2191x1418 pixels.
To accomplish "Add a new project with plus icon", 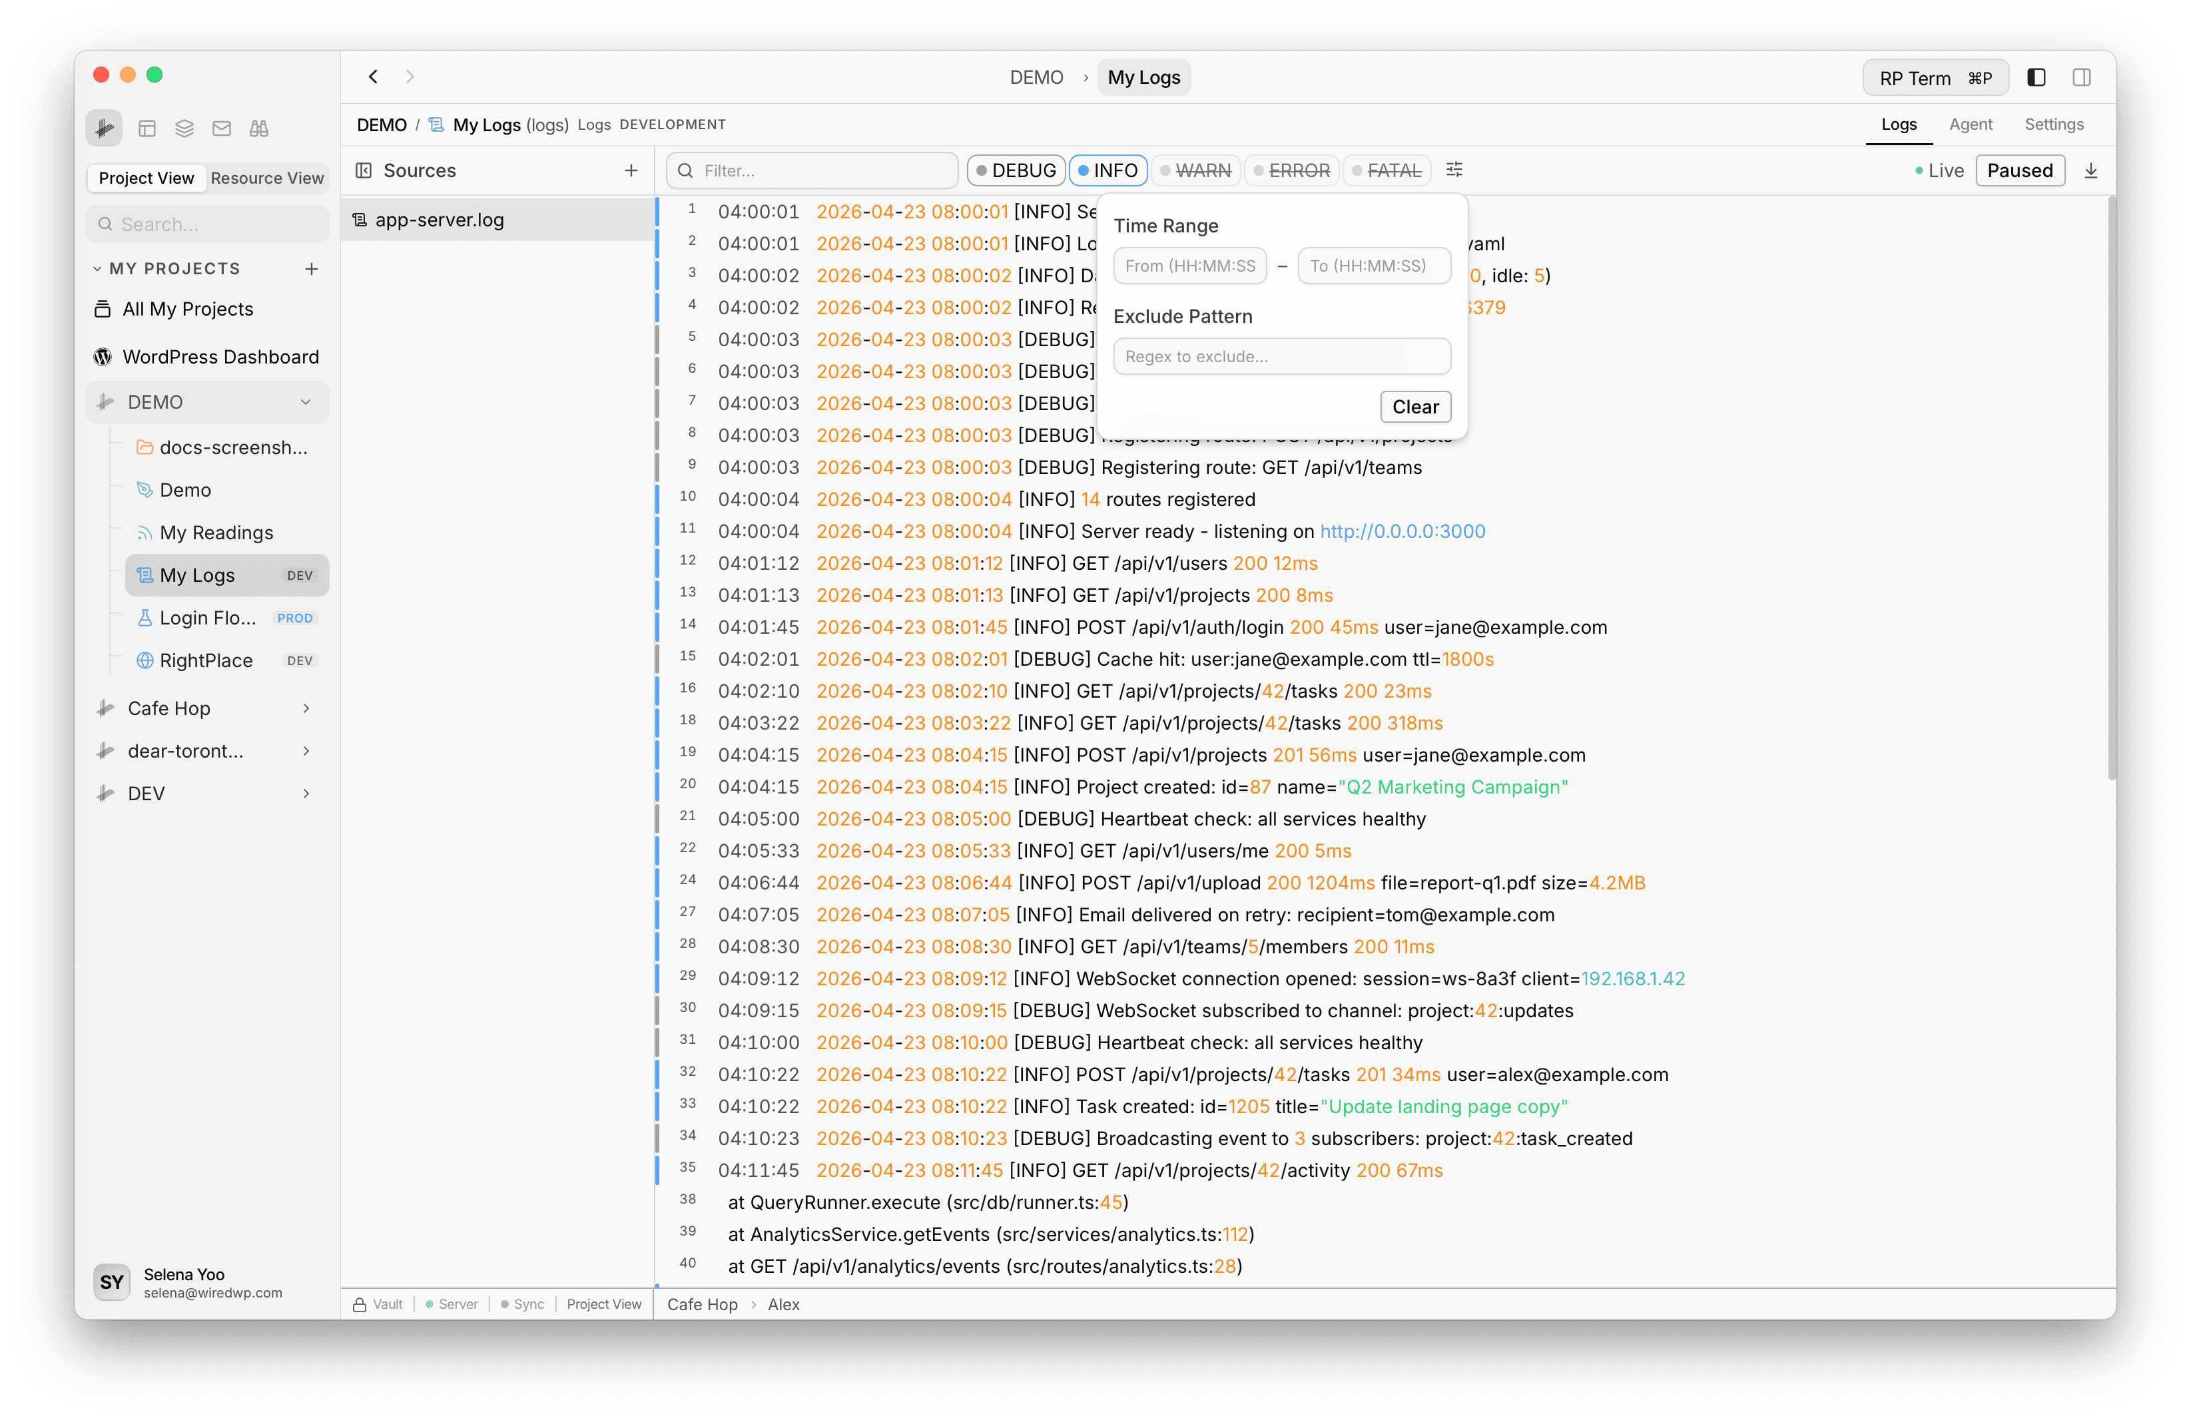I will [311, 269].
